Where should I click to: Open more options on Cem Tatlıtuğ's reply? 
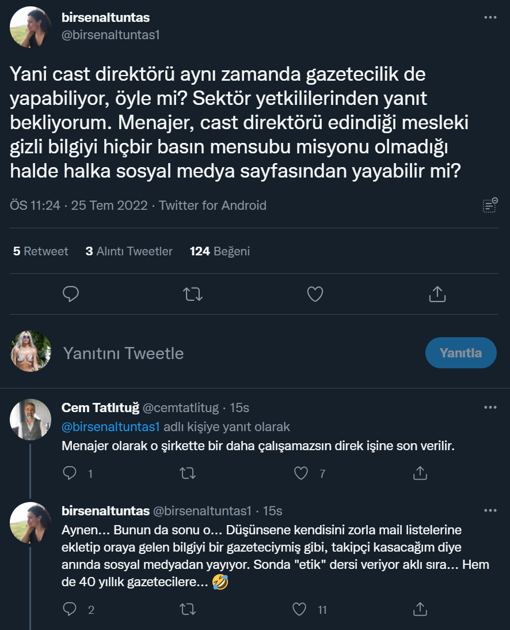tap(490, 408)
